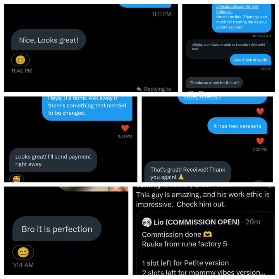Click the hugging face reaction under payment message
Viewport: 279px width, 279px height.
point(16,179)
